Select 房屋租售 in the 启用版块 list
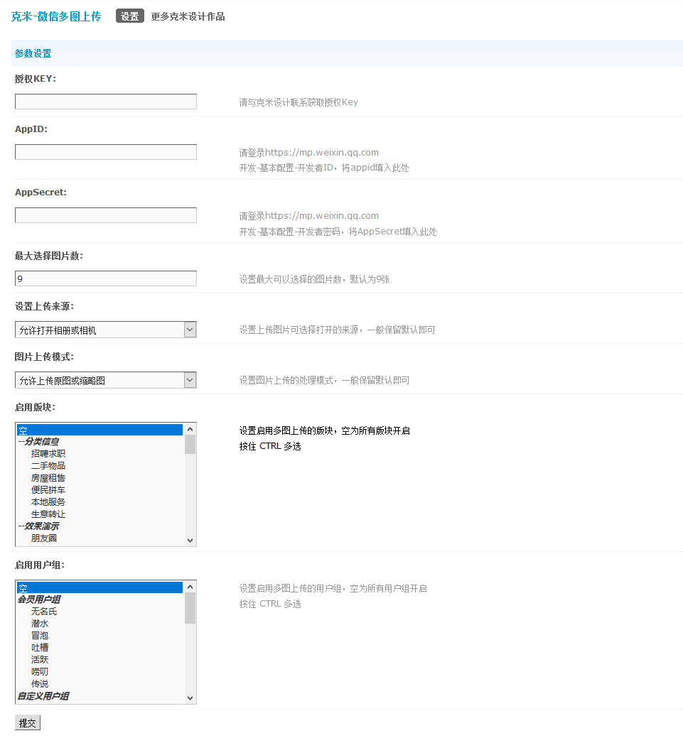 (48, 478)
